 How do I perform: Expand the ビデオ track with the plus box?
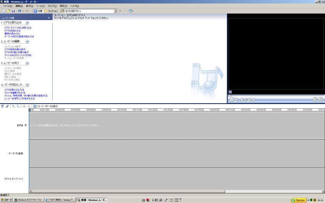[x=26, y=125]
